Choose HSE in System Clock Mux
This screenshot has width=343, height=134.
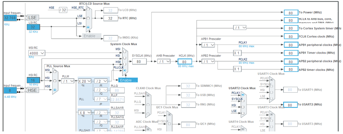coord(125,64)
